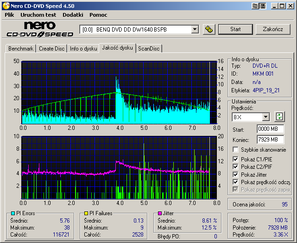Image resolution: width=297 pixels, height=243 pixels.
Task: Click the Postęp value 100 %
Action: [281, 220]
